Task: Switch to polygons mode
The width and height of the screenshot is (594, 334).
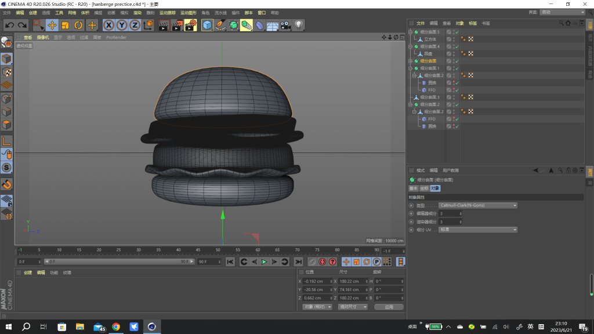Action: tap(6, 125)
